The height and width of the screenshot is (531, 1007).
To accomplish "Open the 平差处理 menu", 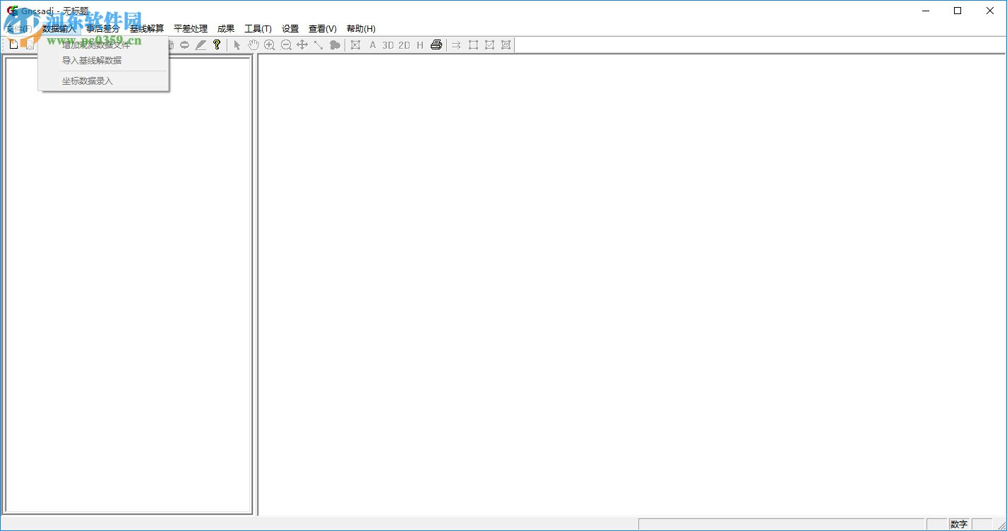I will pos(191,29).
